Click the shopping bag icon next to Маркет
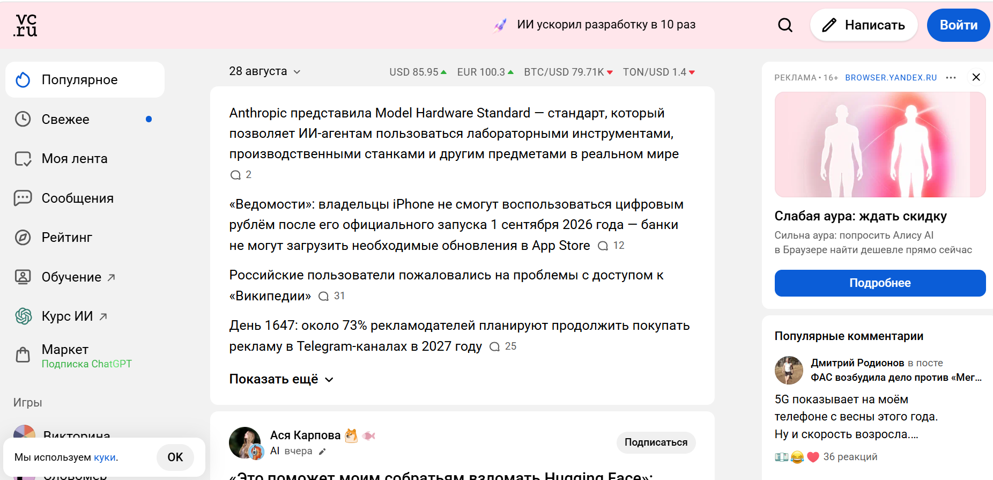Image resolution: width=993 pixels, height=480 pixels. coord(23,355)
